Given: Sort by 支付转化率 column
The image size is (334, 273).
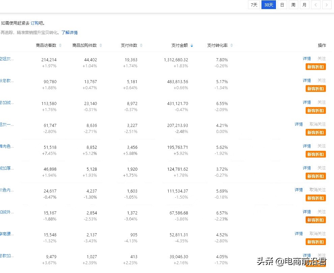Looking at the screenshot, I should click(231, 45).
